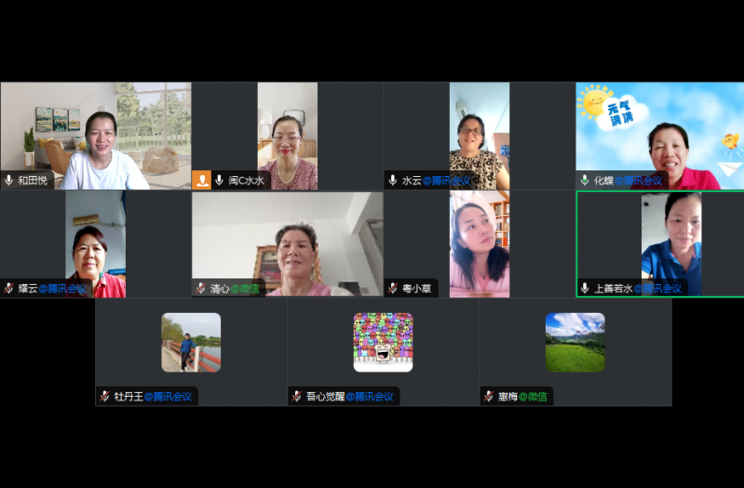The width and height of the screenshot is (744, 488).
Task: Click the 清心 @微信 name label
Action: 235,289
